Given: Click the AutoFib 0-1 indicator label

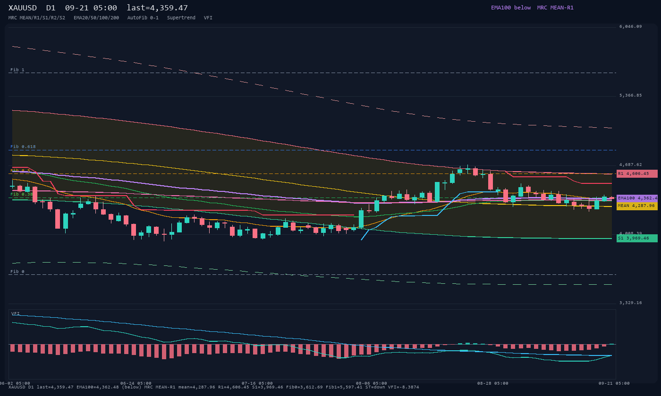Looking at the screenshot, I should [143, 18].
